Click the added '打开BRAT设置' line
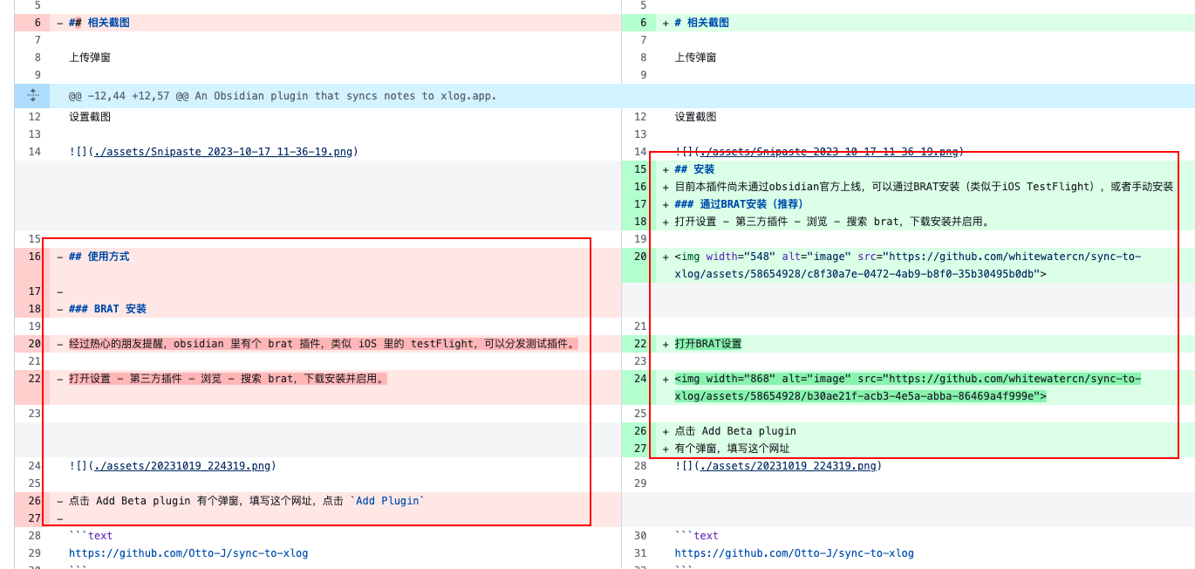This screenshot has width=1195, height=569. (707, 344)
